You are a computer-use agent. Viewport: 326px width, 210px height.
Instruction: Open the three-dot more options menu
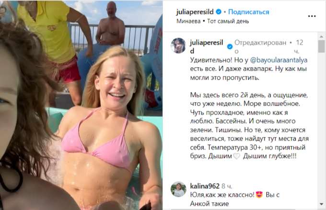point(312,16)
